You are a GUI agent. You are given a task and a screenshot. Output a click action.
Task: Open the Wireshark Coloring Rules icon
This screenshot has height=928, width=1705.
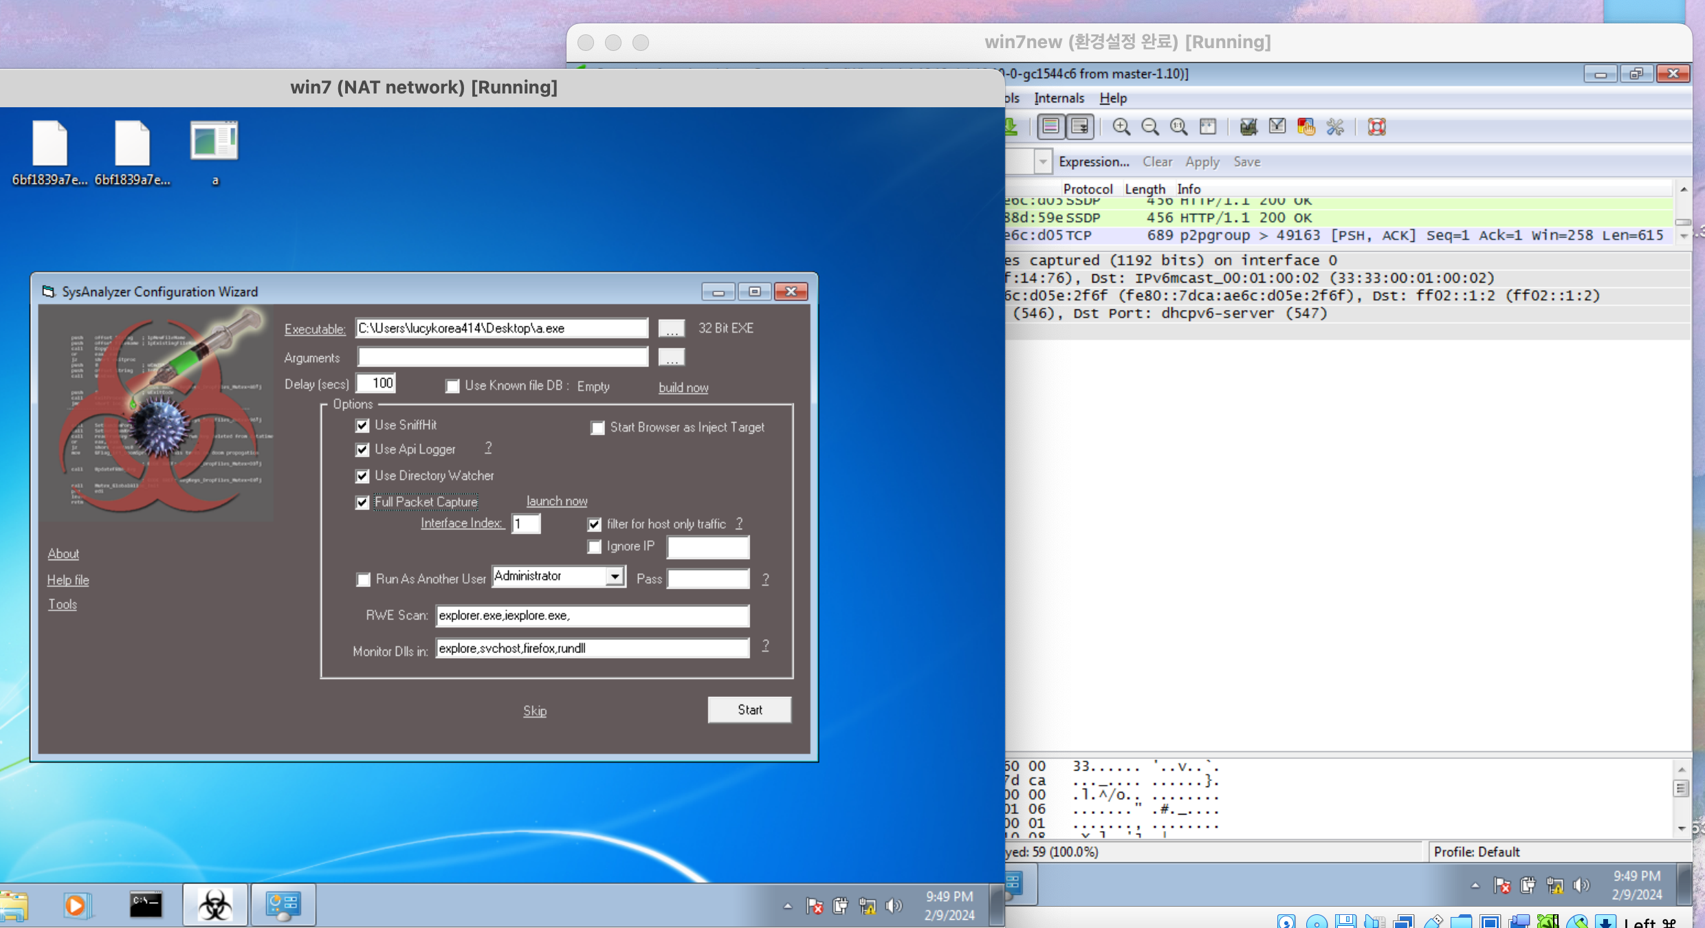1306,127
